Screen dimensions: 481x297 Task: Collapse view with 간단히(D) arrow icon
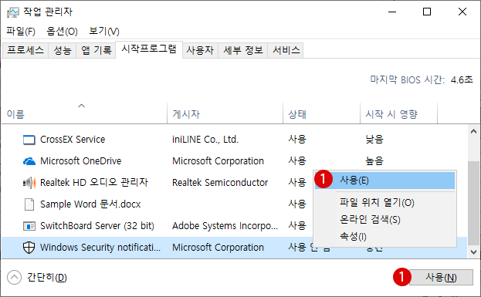(x=14, y=278)
